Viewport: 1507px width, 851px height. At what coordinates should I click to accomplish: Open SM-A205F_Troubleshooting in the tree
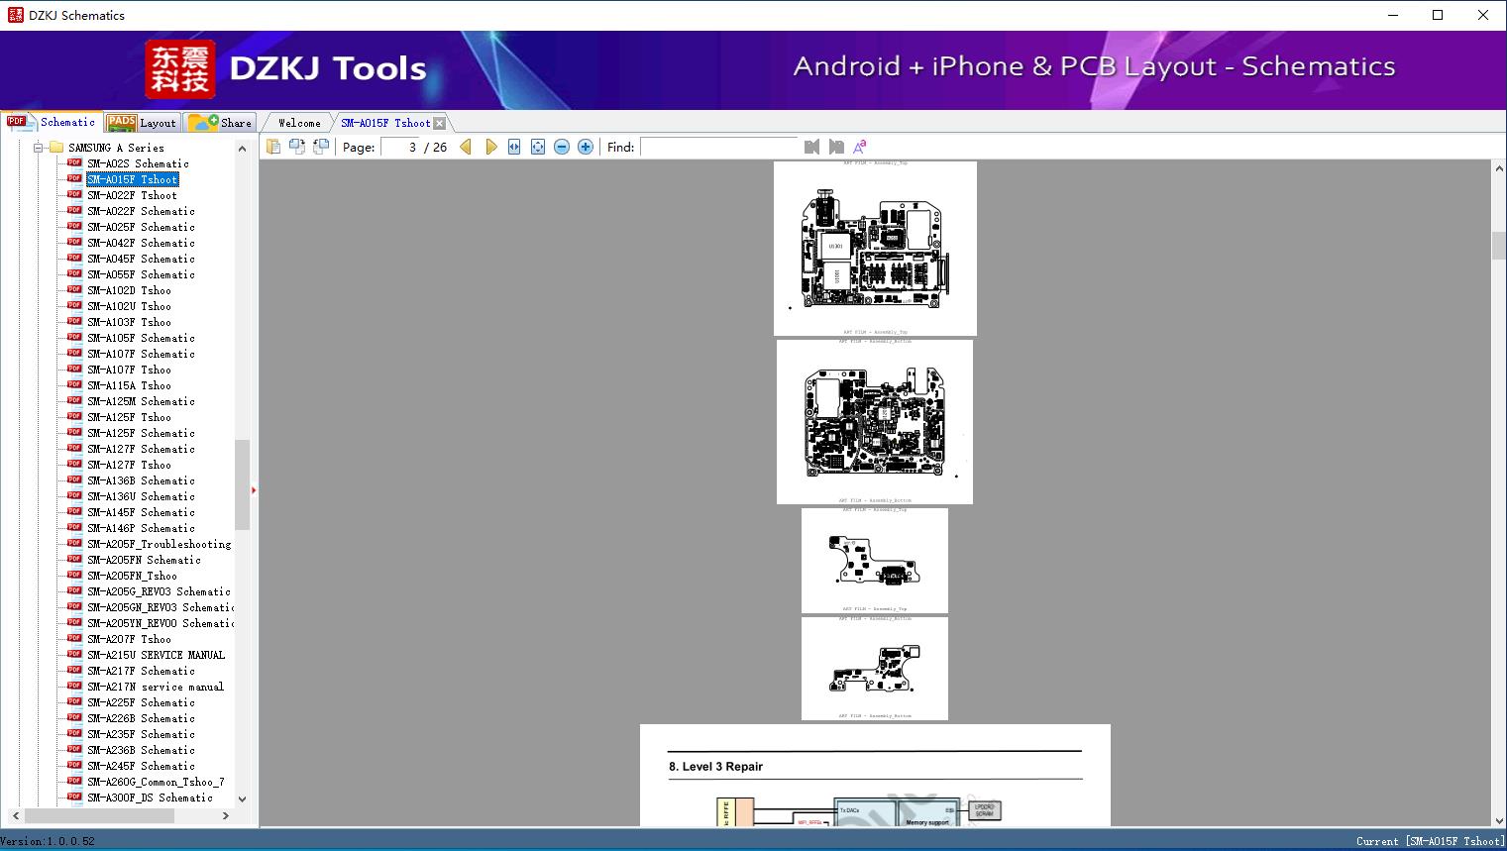coord(159,544)
